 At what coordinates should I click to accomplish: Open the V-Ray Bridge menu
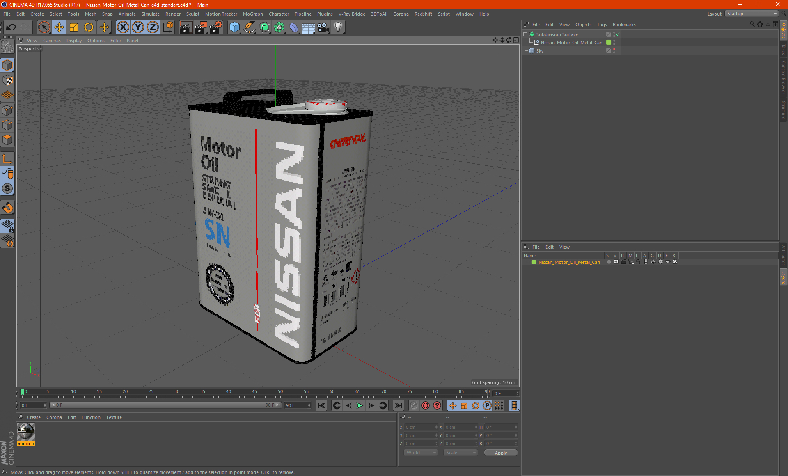[x=352, y=14]
